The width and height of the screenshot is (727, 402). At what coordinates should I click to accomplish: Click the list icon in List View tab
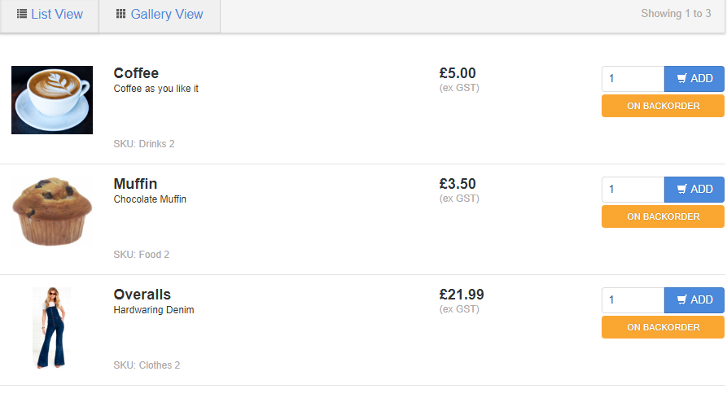22,14
